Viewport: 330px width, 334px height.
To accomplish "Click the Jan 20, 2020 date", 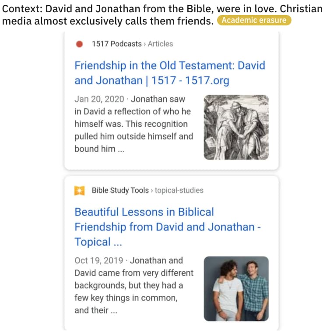I will click(x=99, y=99).
